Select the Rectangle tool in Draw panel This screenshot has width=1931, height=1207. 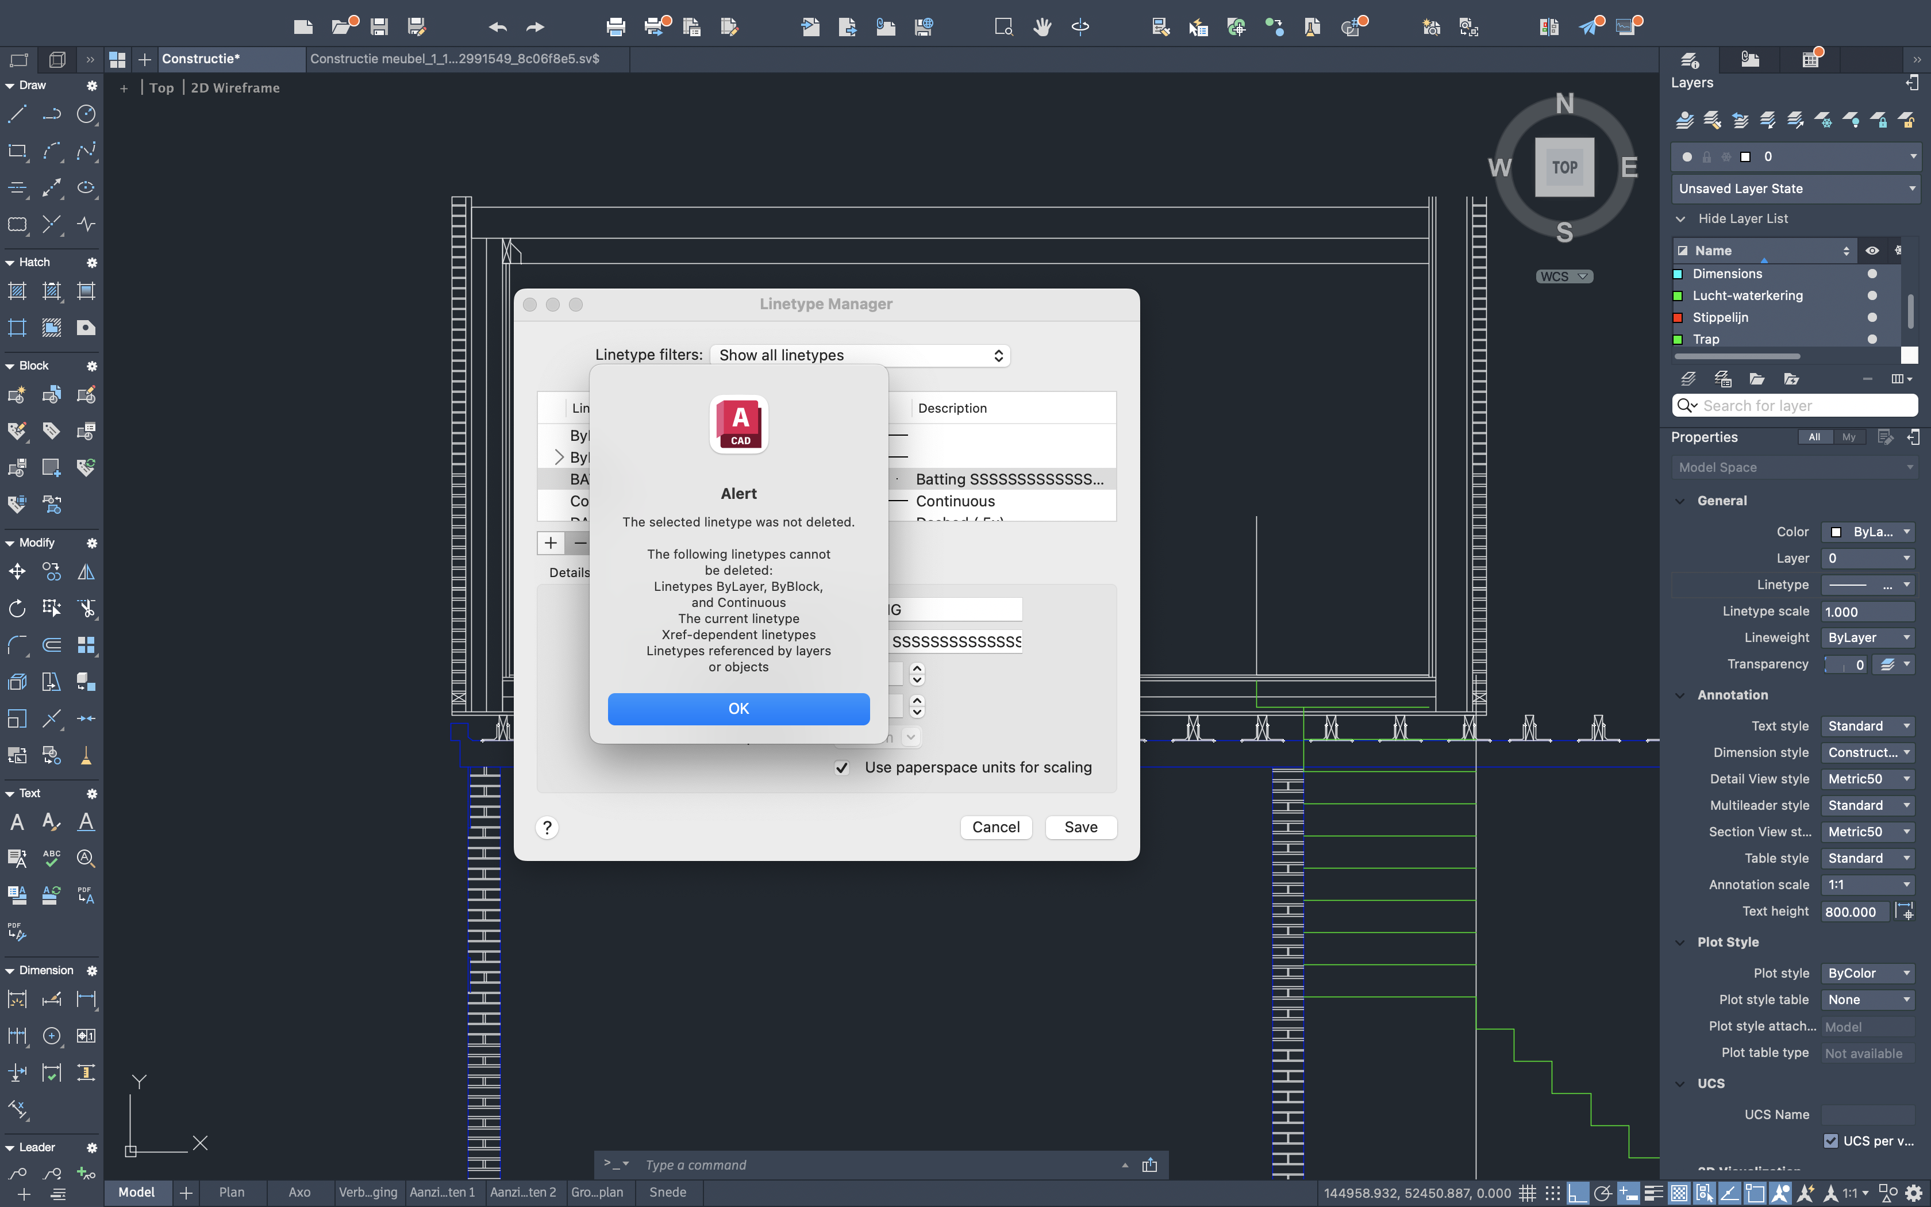click(x=17, y=152)
